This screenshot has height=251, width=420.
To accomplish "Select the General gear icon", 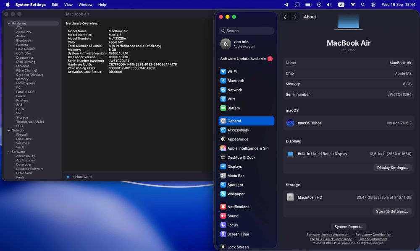I will click(x=223, y=121).
